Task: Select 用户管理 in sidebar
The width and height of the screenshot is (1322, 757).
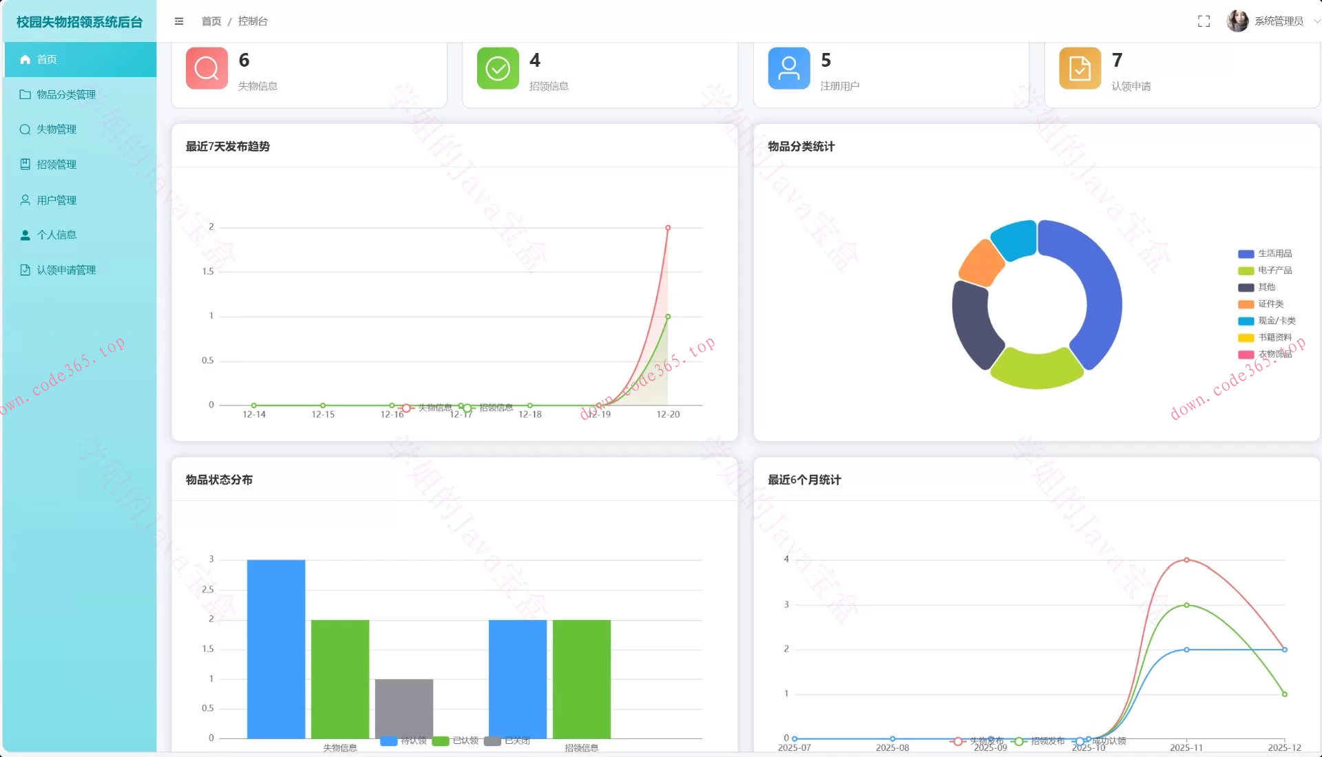Action: [x=56, y=200]
